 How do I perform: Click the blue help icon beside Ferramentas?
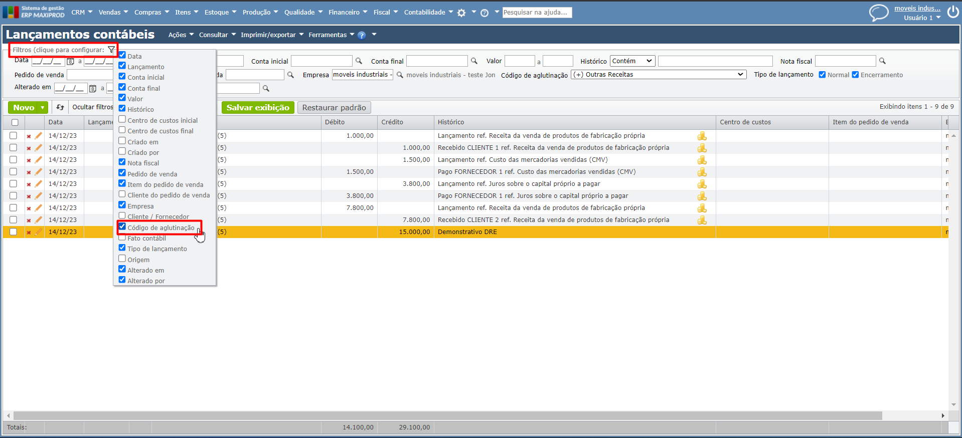[x=362, y=35]
